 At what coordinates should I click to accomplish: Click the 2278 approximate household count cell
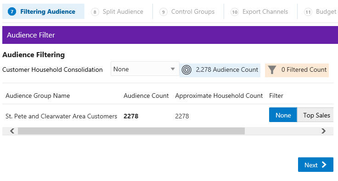182,116
